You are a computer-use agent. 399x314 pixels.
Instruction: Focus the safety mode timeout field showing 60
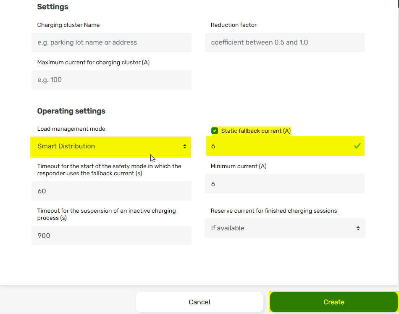click(111, 191)
